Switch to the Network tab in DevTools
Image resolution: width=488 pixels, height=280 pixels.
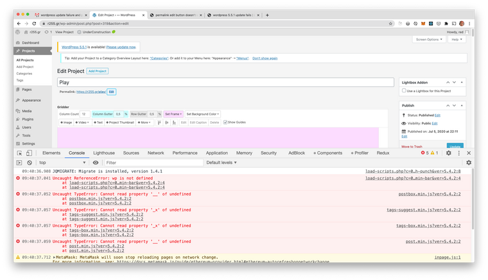(156, 153)
